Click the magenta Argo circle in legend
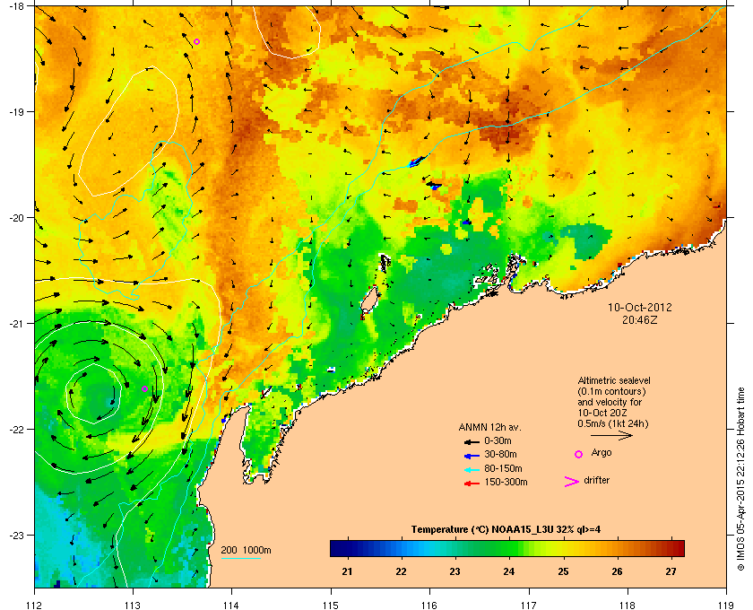Viewport: 753px width, 610px height. pos(579,454)
